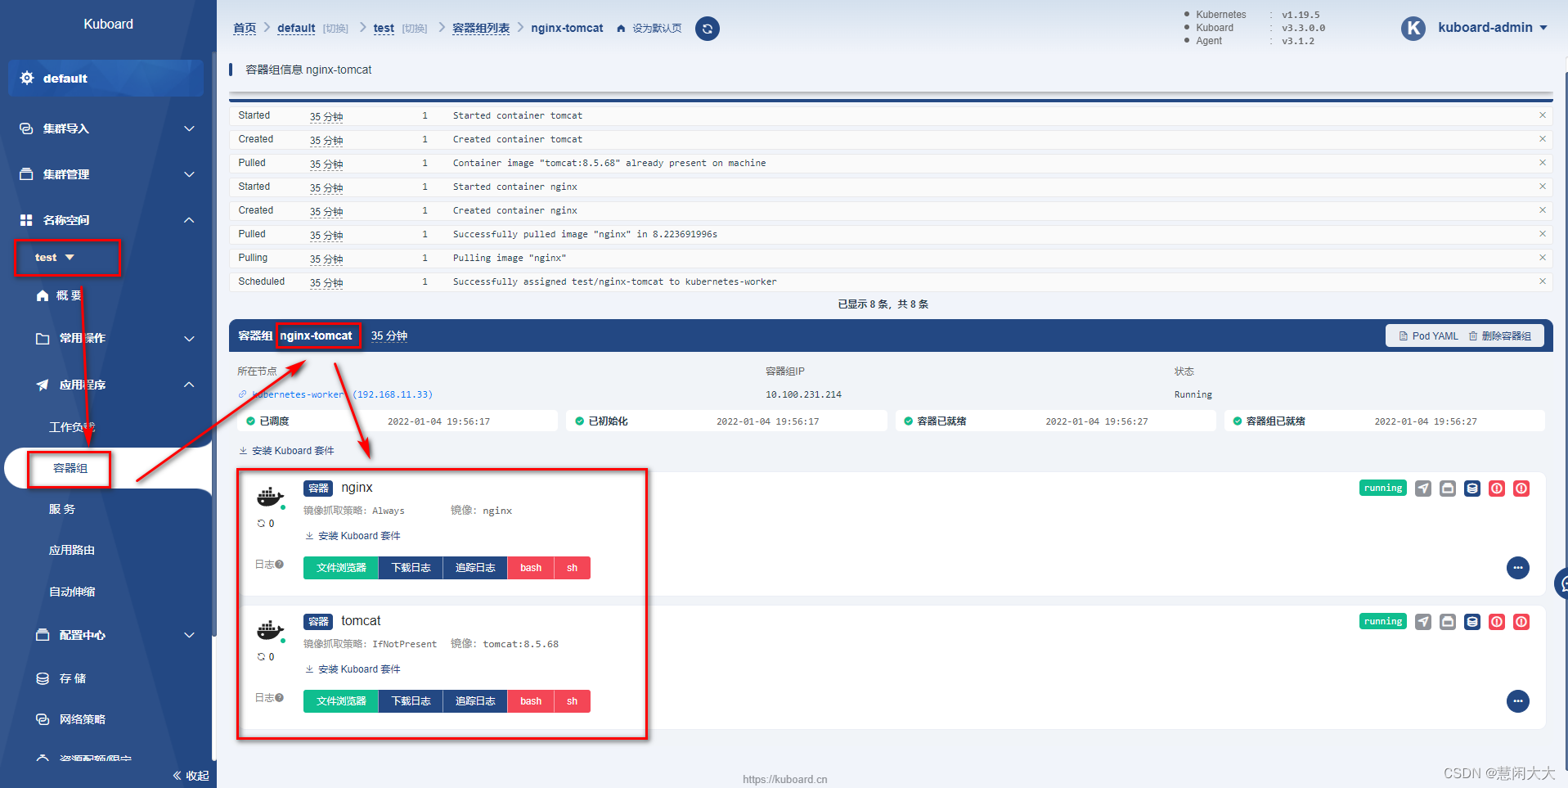Screen dimensions: 1568x788
Task: Click the 日志 help question icon for tomcat
Action: pyautogui.click(x=279, y=698)
